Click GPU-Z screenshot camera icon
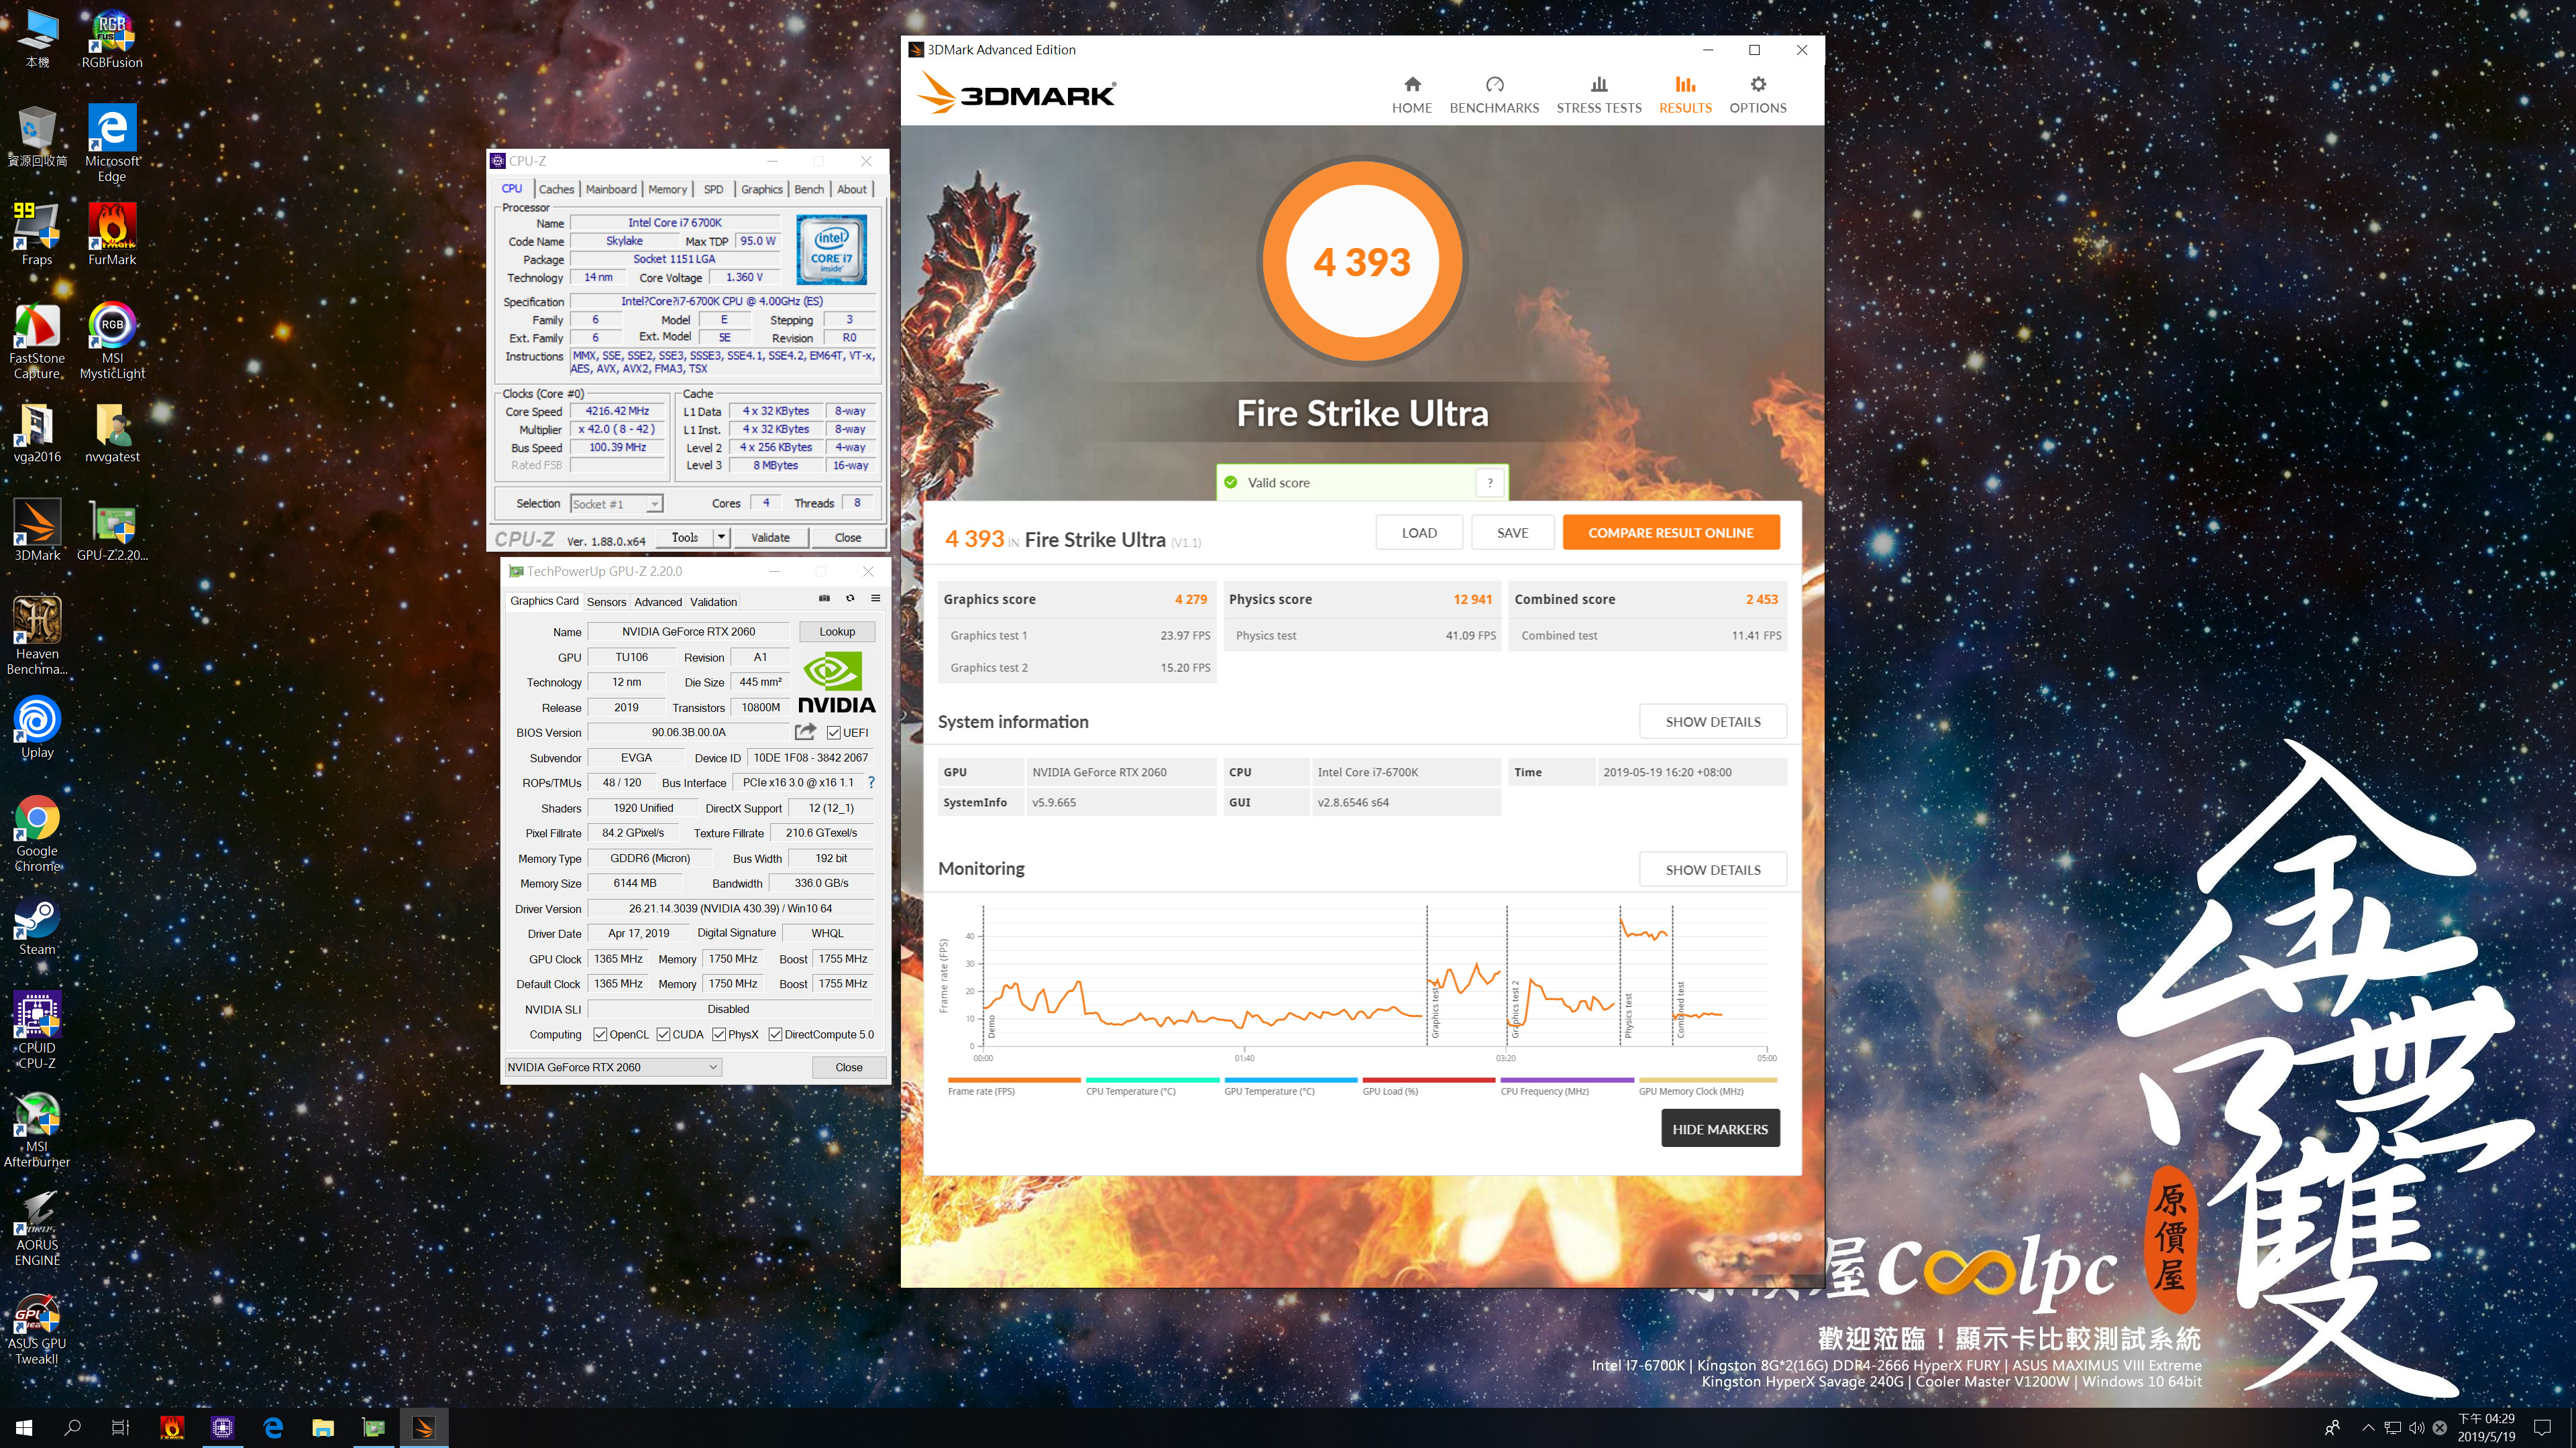Viewport: 2576px width, 1448px height. pyautogui.click(x=824, y=599)
